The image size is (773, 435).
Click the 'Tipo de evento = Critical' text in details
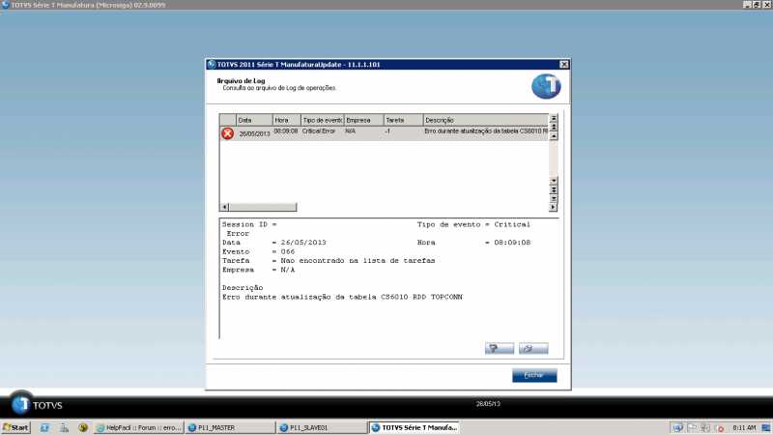(473, 224)
